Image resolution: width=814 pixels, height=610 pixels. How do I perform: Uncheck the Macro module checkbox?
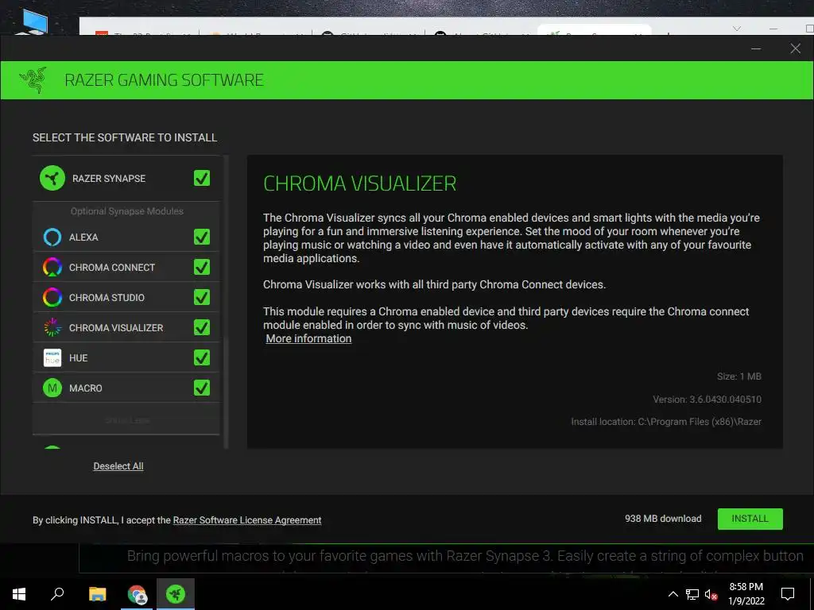202,388
